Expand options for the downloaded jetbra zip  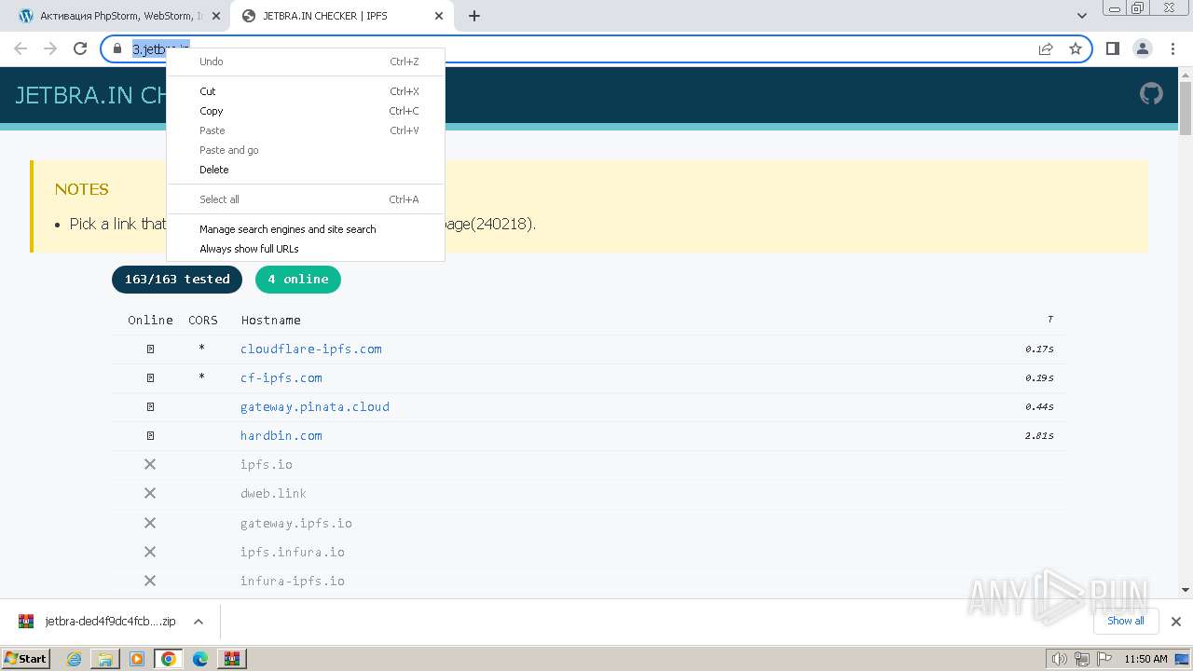[198, 622]
